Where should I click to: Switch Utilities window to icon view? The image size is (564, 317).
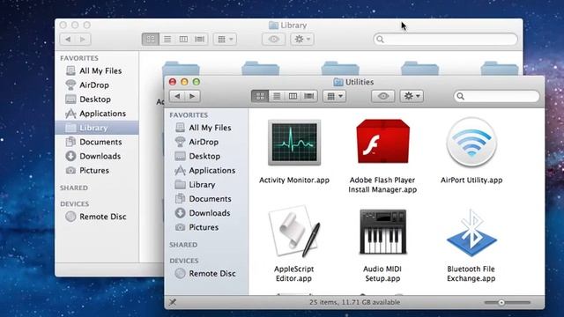260,96
